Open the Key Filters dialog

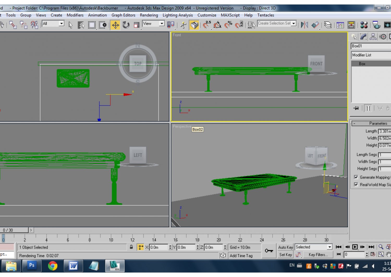pyautogui.click(x=318, y=255)
